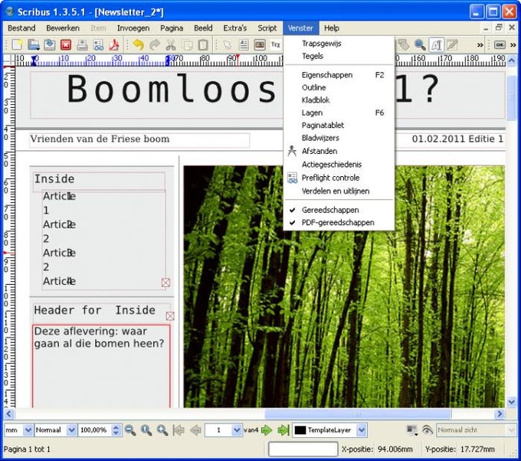Paste with the clipboard icon
This screenshot has width=521, height=461.
pyautogui.click(x=203, y=44)
